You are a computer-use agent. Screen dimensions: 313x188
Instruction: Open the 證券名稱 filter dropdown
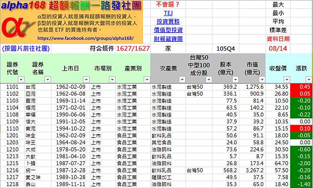[x=47, y=79]
